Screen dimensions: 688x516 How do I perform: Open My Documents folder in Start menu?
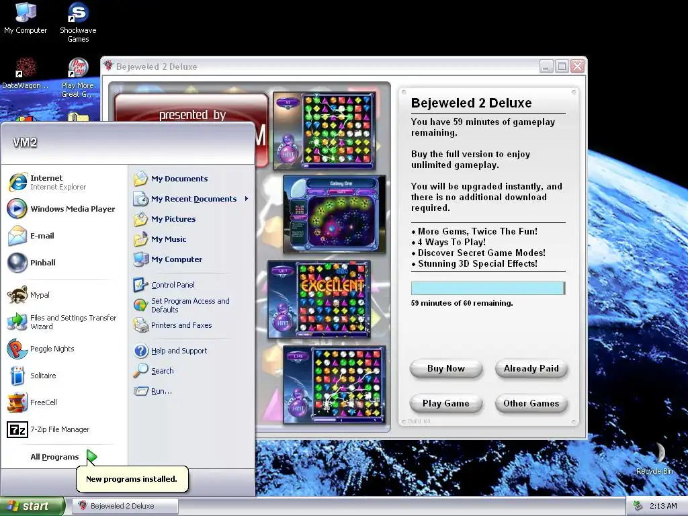coord(171,179)
